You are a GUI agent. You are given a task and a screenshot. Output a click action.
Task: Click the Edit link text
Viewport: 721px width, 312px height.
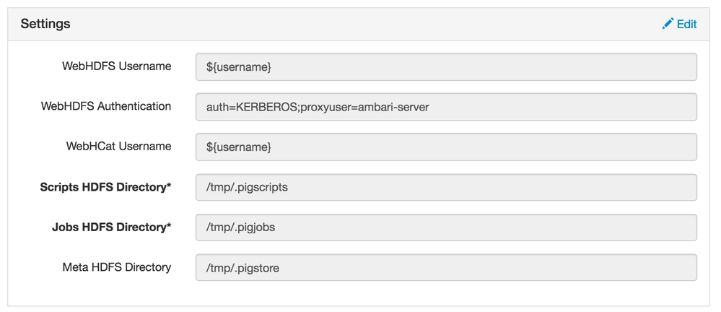[x=686, y=24]
